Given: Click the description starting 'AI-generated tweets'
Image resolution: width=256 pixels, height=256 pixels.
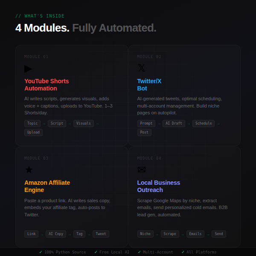Looking at the screenshot, I should click(x=180, y=106).
